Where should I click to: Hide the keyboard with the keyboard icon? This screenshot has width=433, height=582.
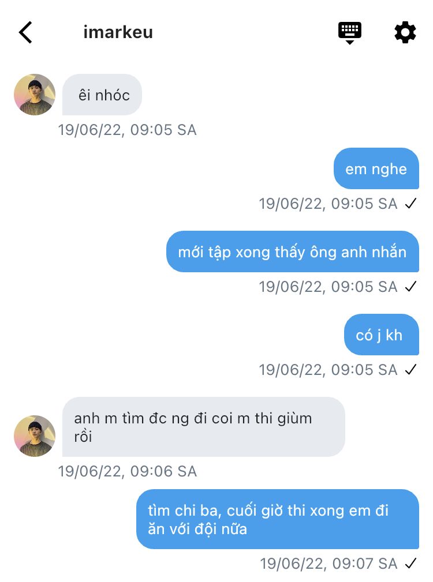(349, 32)
